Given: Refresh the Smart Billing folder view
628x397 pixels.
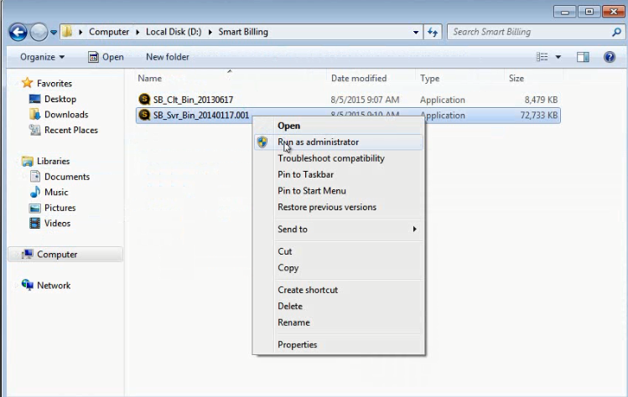Looking at the screenshot, I should [x=433, y=32].
